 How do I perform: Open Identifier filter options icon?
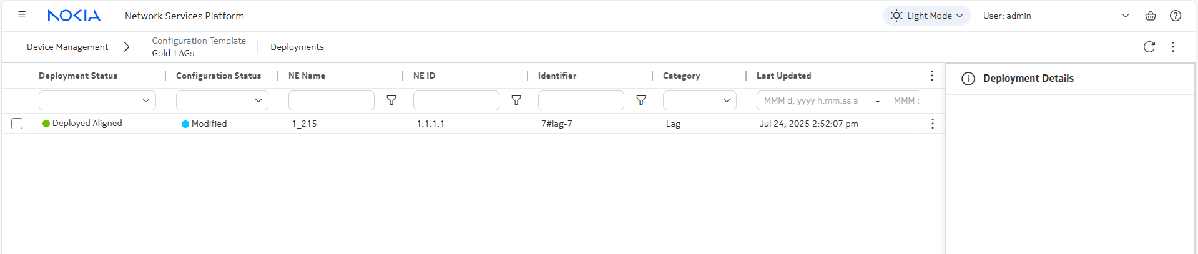(x=641, y=100)
